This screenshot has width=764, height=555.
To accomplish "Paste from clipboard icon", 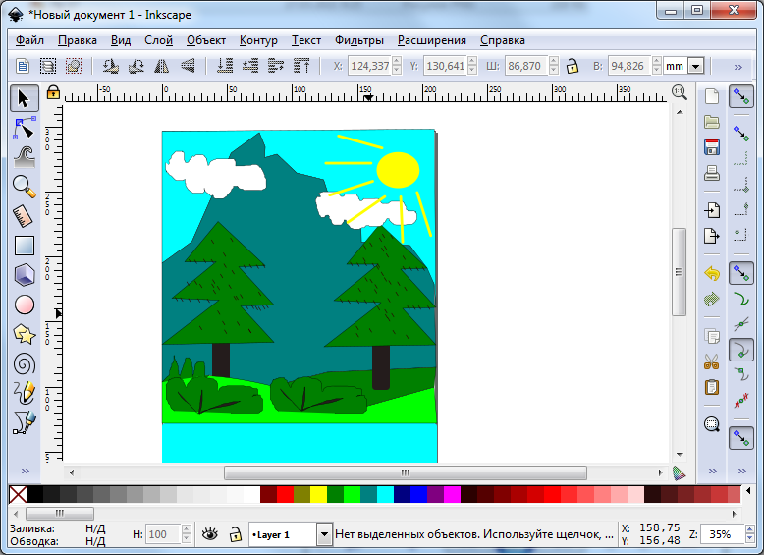I will pos(712,387).
